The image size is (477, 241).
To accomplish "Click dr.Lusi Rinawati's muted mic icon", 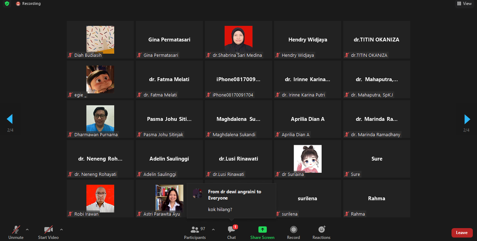I will coord(209,174).
